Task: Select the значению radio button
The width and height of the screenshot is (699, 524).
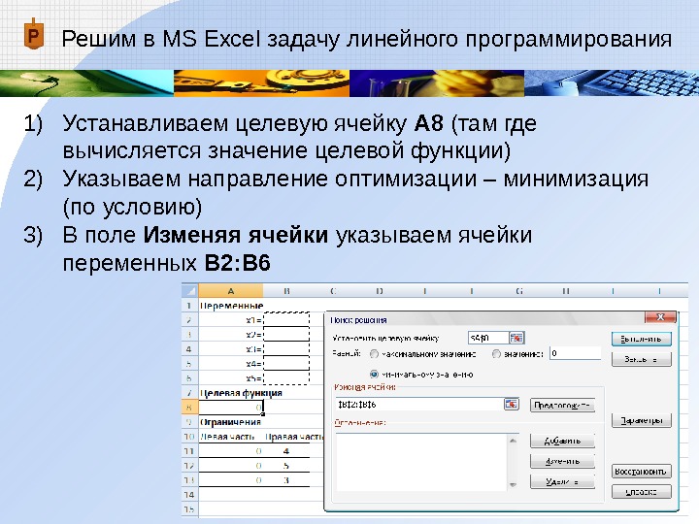Action: click(496, 354)
